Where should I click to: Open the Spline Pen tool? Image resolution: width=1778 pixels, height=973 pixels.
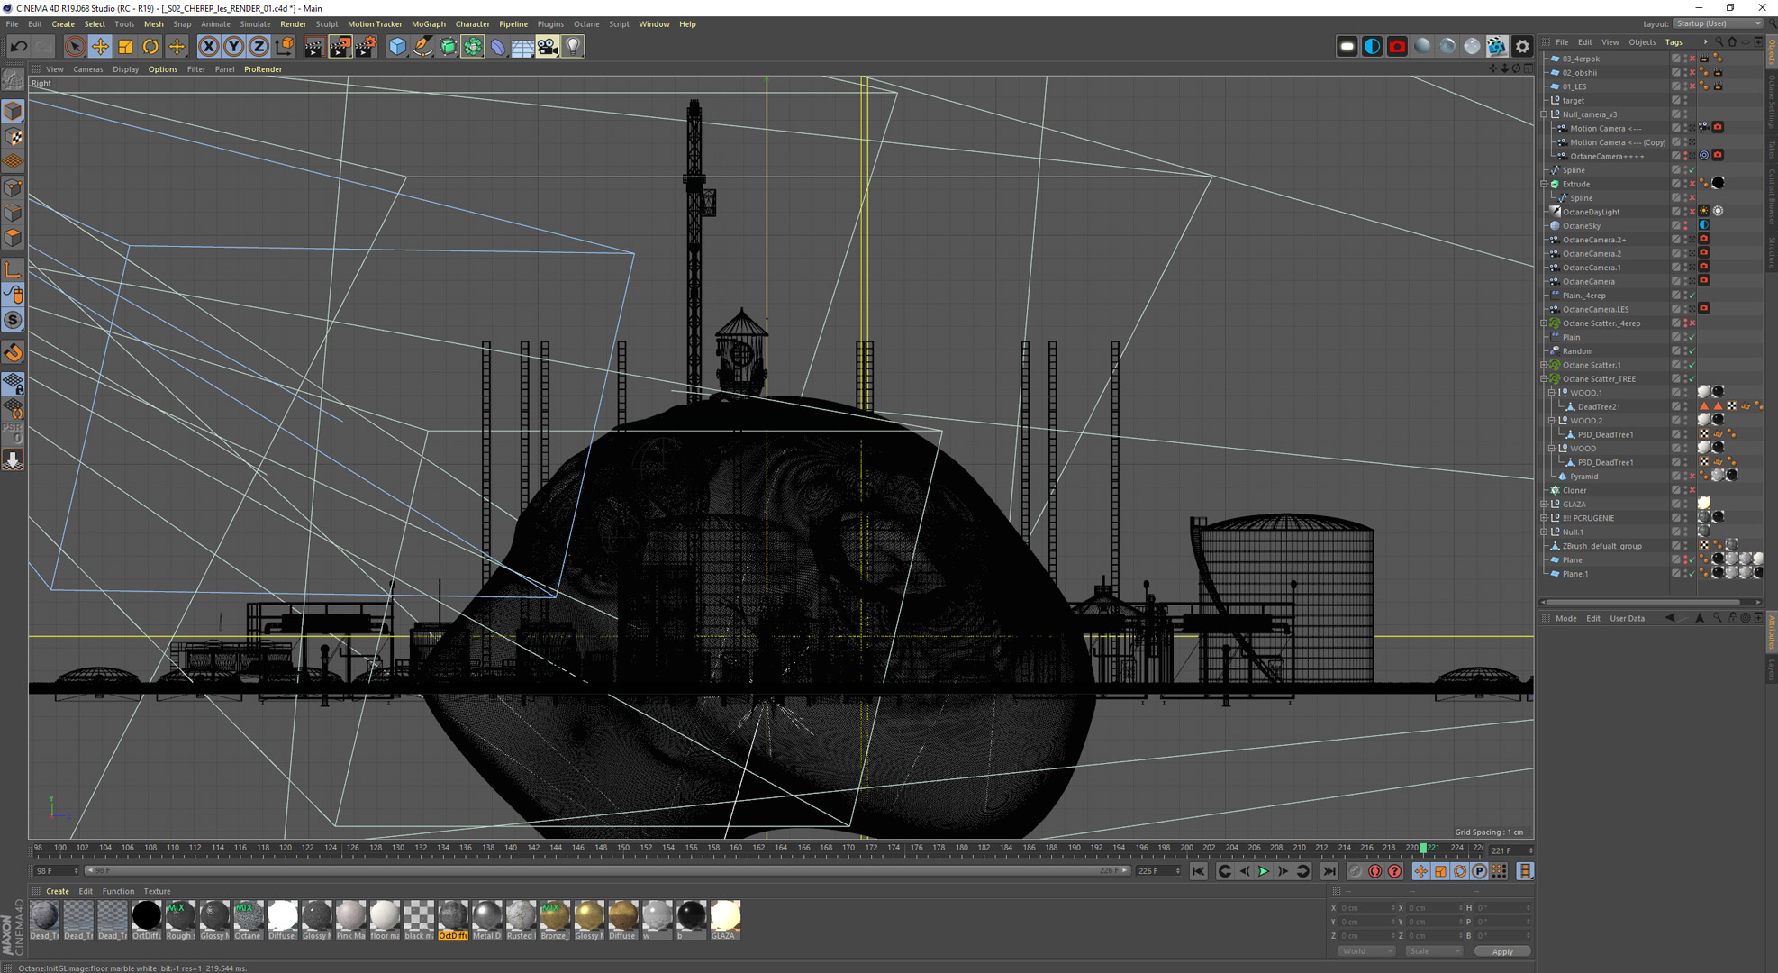coord(422,46)
